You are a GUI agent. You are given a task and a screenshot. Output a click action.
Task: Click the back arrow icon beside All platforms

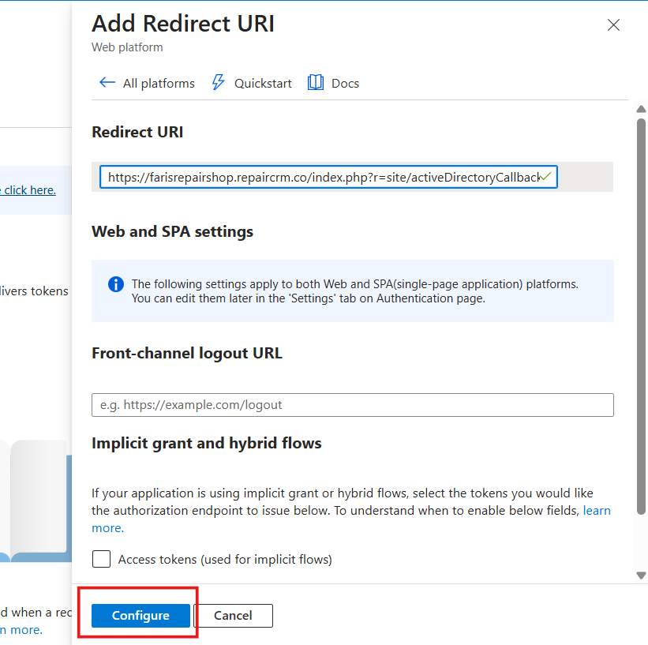[x=107, y=83]
